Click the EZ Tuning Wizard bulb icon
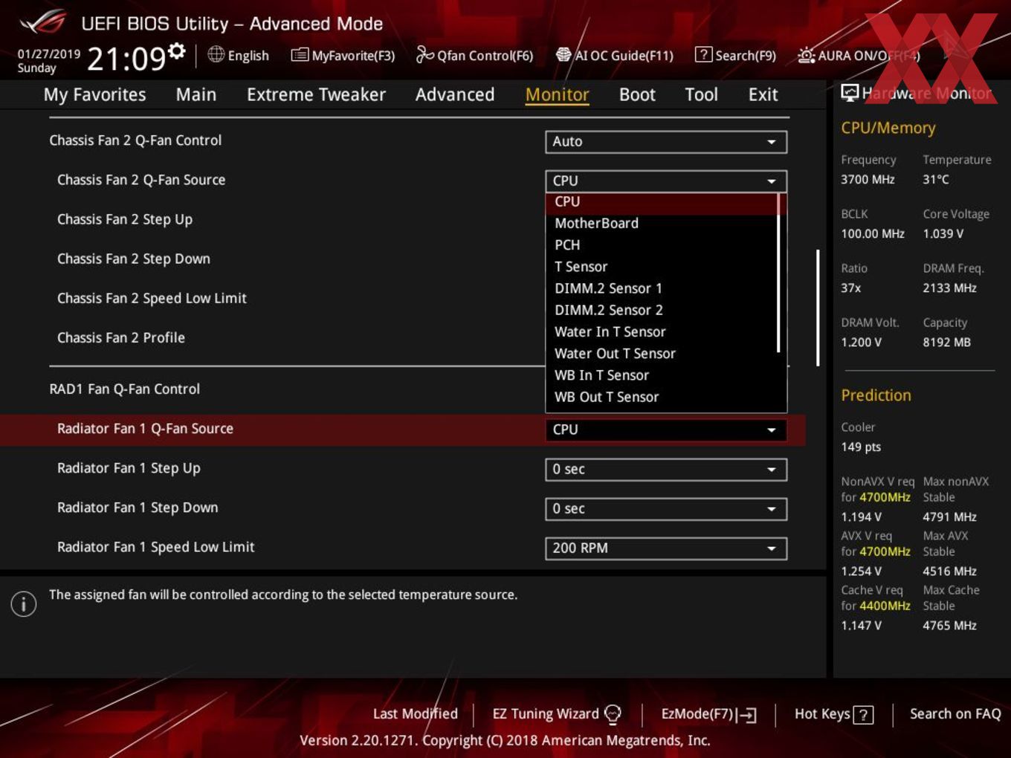1011x758 pixels. point(613,714)
